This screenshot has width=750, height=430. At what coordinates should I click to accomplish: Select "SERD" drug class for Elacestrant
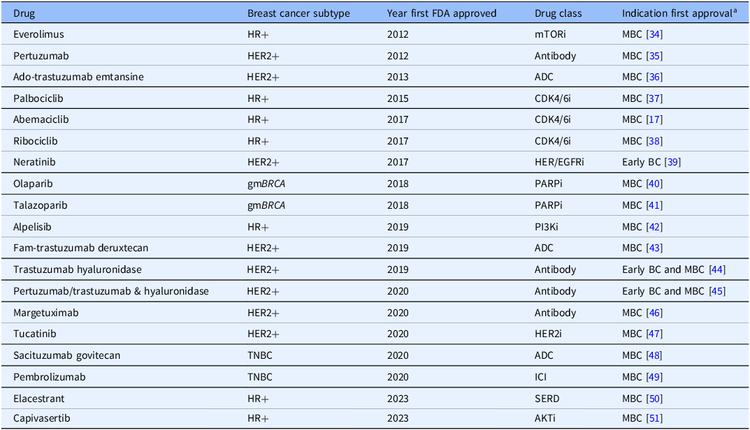click(x=547, y=399)
